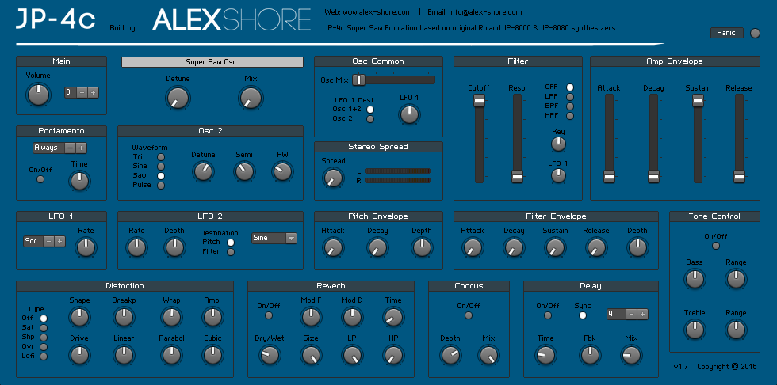The image size is (777, 385).
Task: Click the Osc 2 PW knob
Action: 283,171
